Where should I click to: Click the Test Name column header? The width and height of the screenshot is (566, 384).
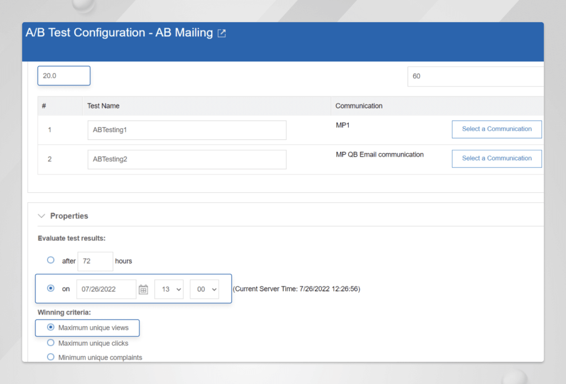[103, 106]
